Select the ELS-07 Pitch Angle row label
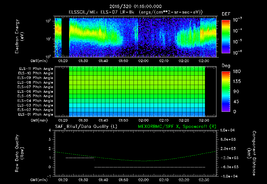 (35, 87)
